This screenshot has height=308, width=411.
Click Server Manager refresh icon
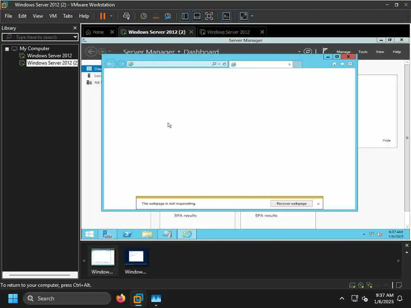tap(307, 52)
